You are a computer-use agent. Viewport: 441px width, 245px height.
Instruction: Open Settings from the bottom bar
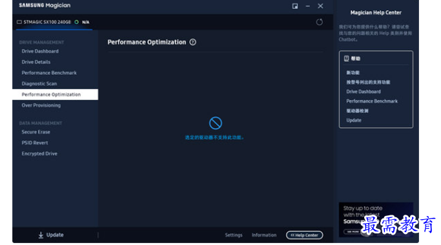pyautogui.click(x=234, y=235)
